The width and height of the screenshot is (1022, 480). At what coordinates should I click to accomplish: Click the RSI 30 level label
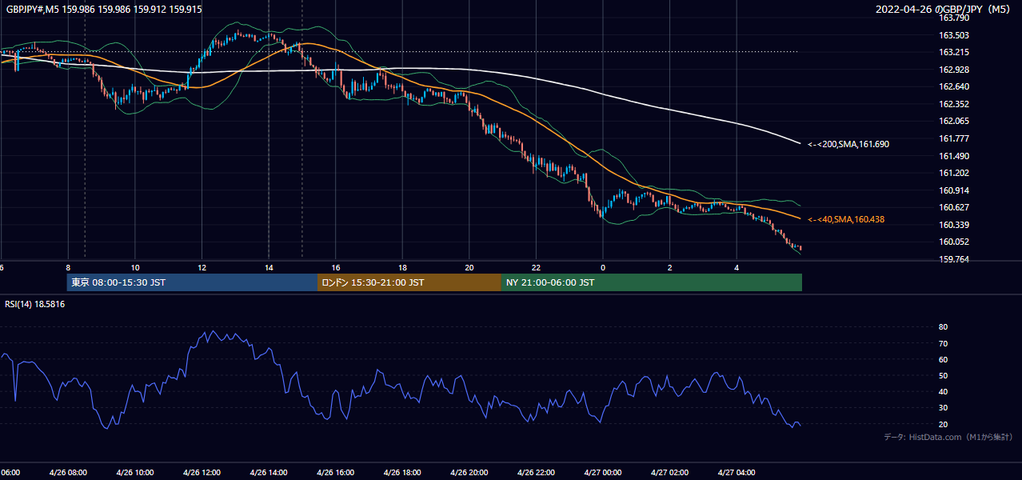pyautogui.click(x=944, y=408)
